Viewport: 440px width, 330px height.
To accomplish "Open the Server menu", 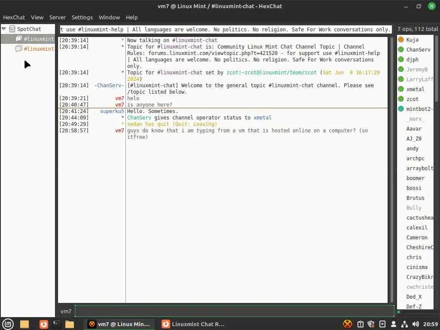I will coord(57,17).
